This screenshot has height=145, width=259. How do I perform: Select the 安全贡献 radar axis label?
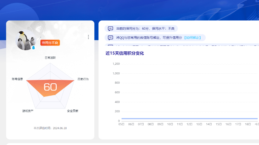click(73, 111)
